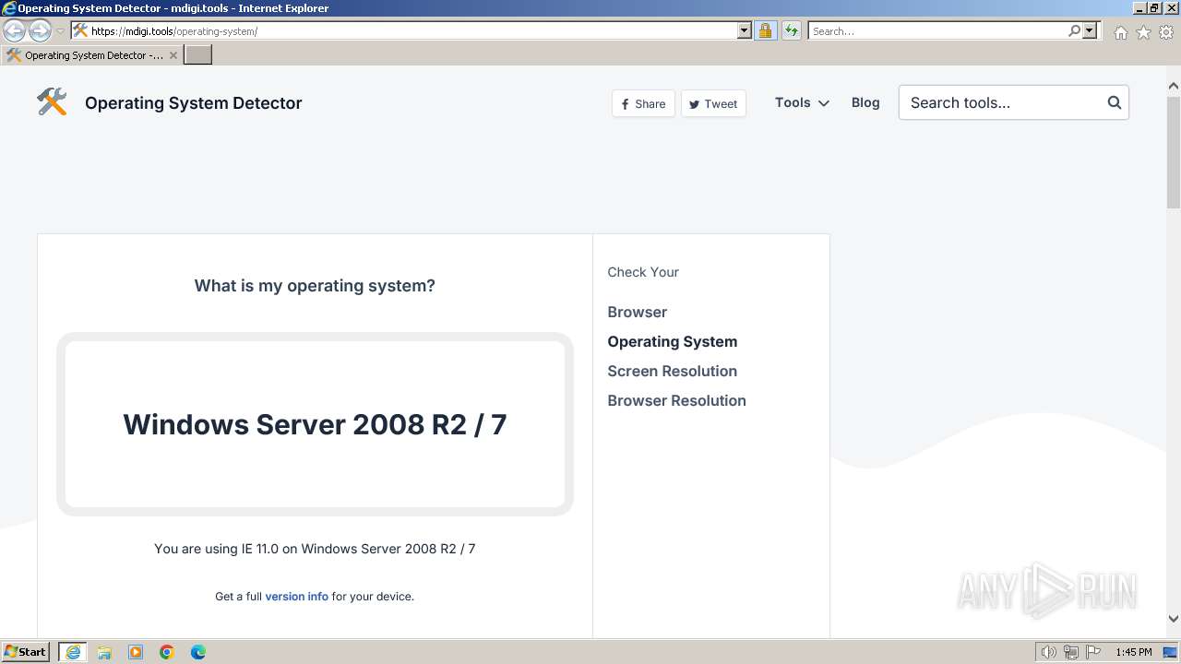
Task: Open File Explorer from the taskbar
Action: (104, 652)
